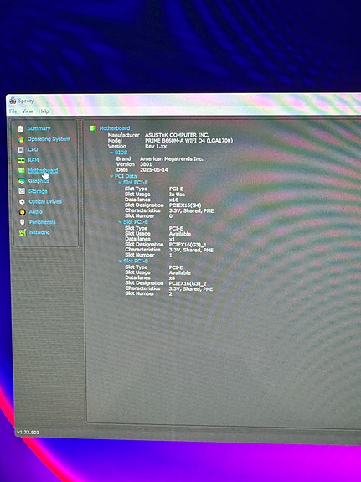This screenshot has height=482, width=361.
Task: Click the Motherboard link in sidebar
Action: click(x=43, y=170)
